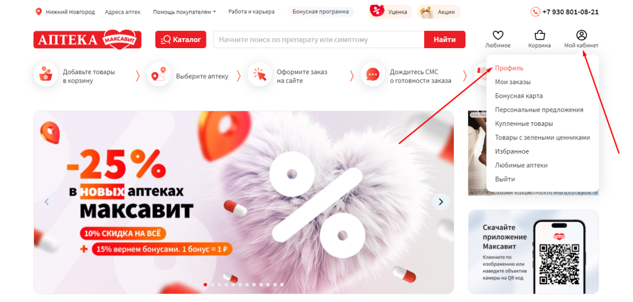Viewport: 633px width, 302px height.
Task: Open Мои заказы from the menu
Action: tap(512, 82)
